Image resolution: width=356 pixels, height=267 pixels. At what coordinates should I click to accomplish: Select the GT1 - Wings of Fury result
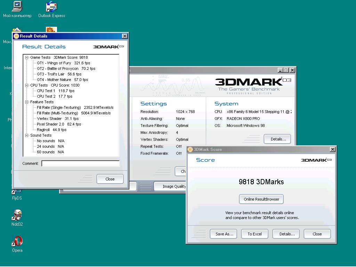[63, 63]
